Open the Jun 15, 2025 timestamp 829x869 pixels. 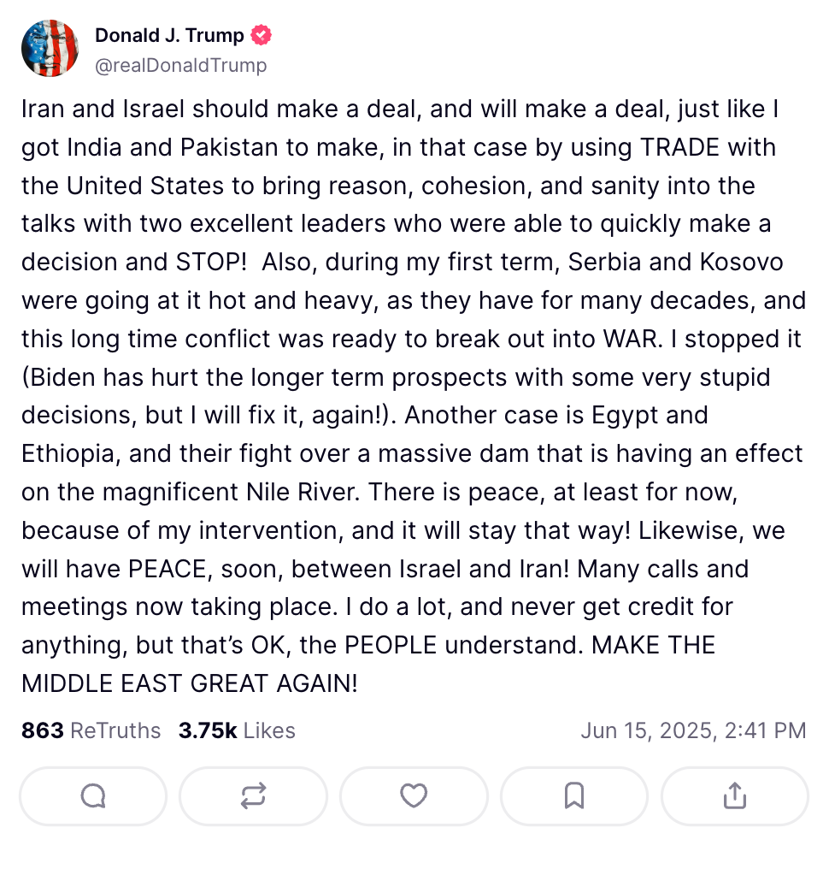pyautogui.click(x=693, y=730)
